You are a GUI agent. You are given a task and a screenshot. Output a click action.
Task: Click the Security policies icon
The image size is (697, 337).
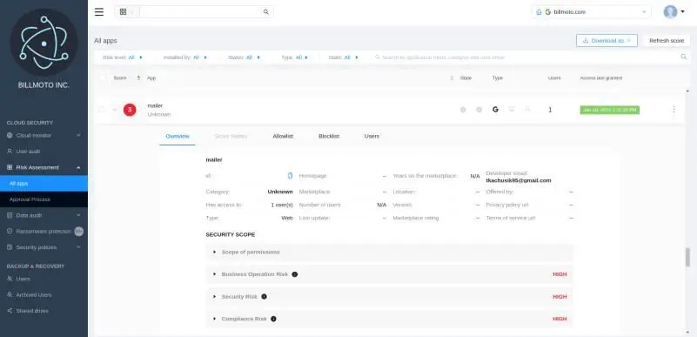10,247
